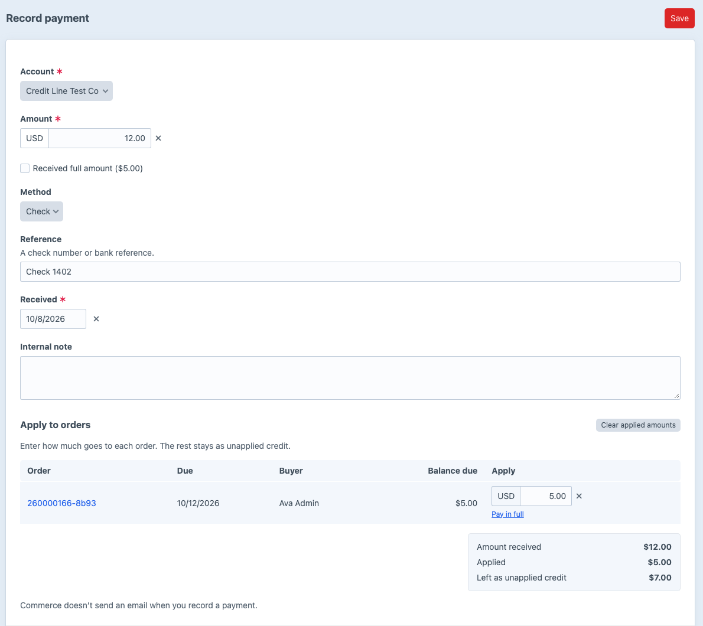Click the USD currency label beside Amount

[34, 138]
